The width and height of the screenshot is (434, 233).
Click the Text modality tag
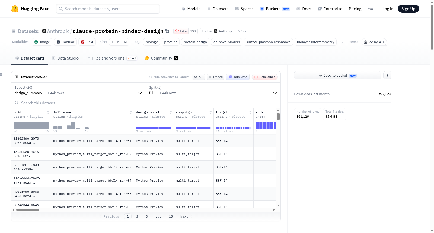(x=87, y=42)
